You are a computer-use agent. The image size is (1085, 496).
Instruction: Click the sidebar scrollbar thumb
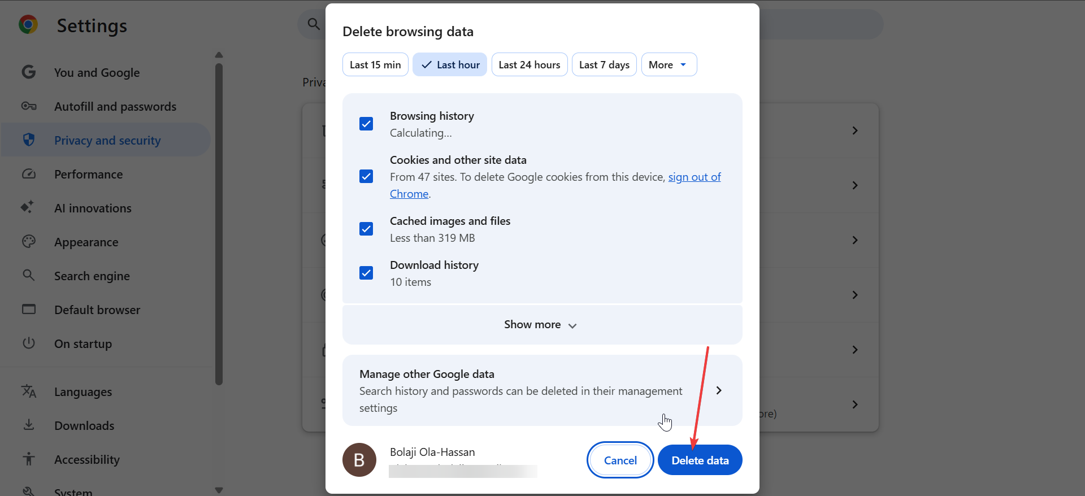[219, 224]
